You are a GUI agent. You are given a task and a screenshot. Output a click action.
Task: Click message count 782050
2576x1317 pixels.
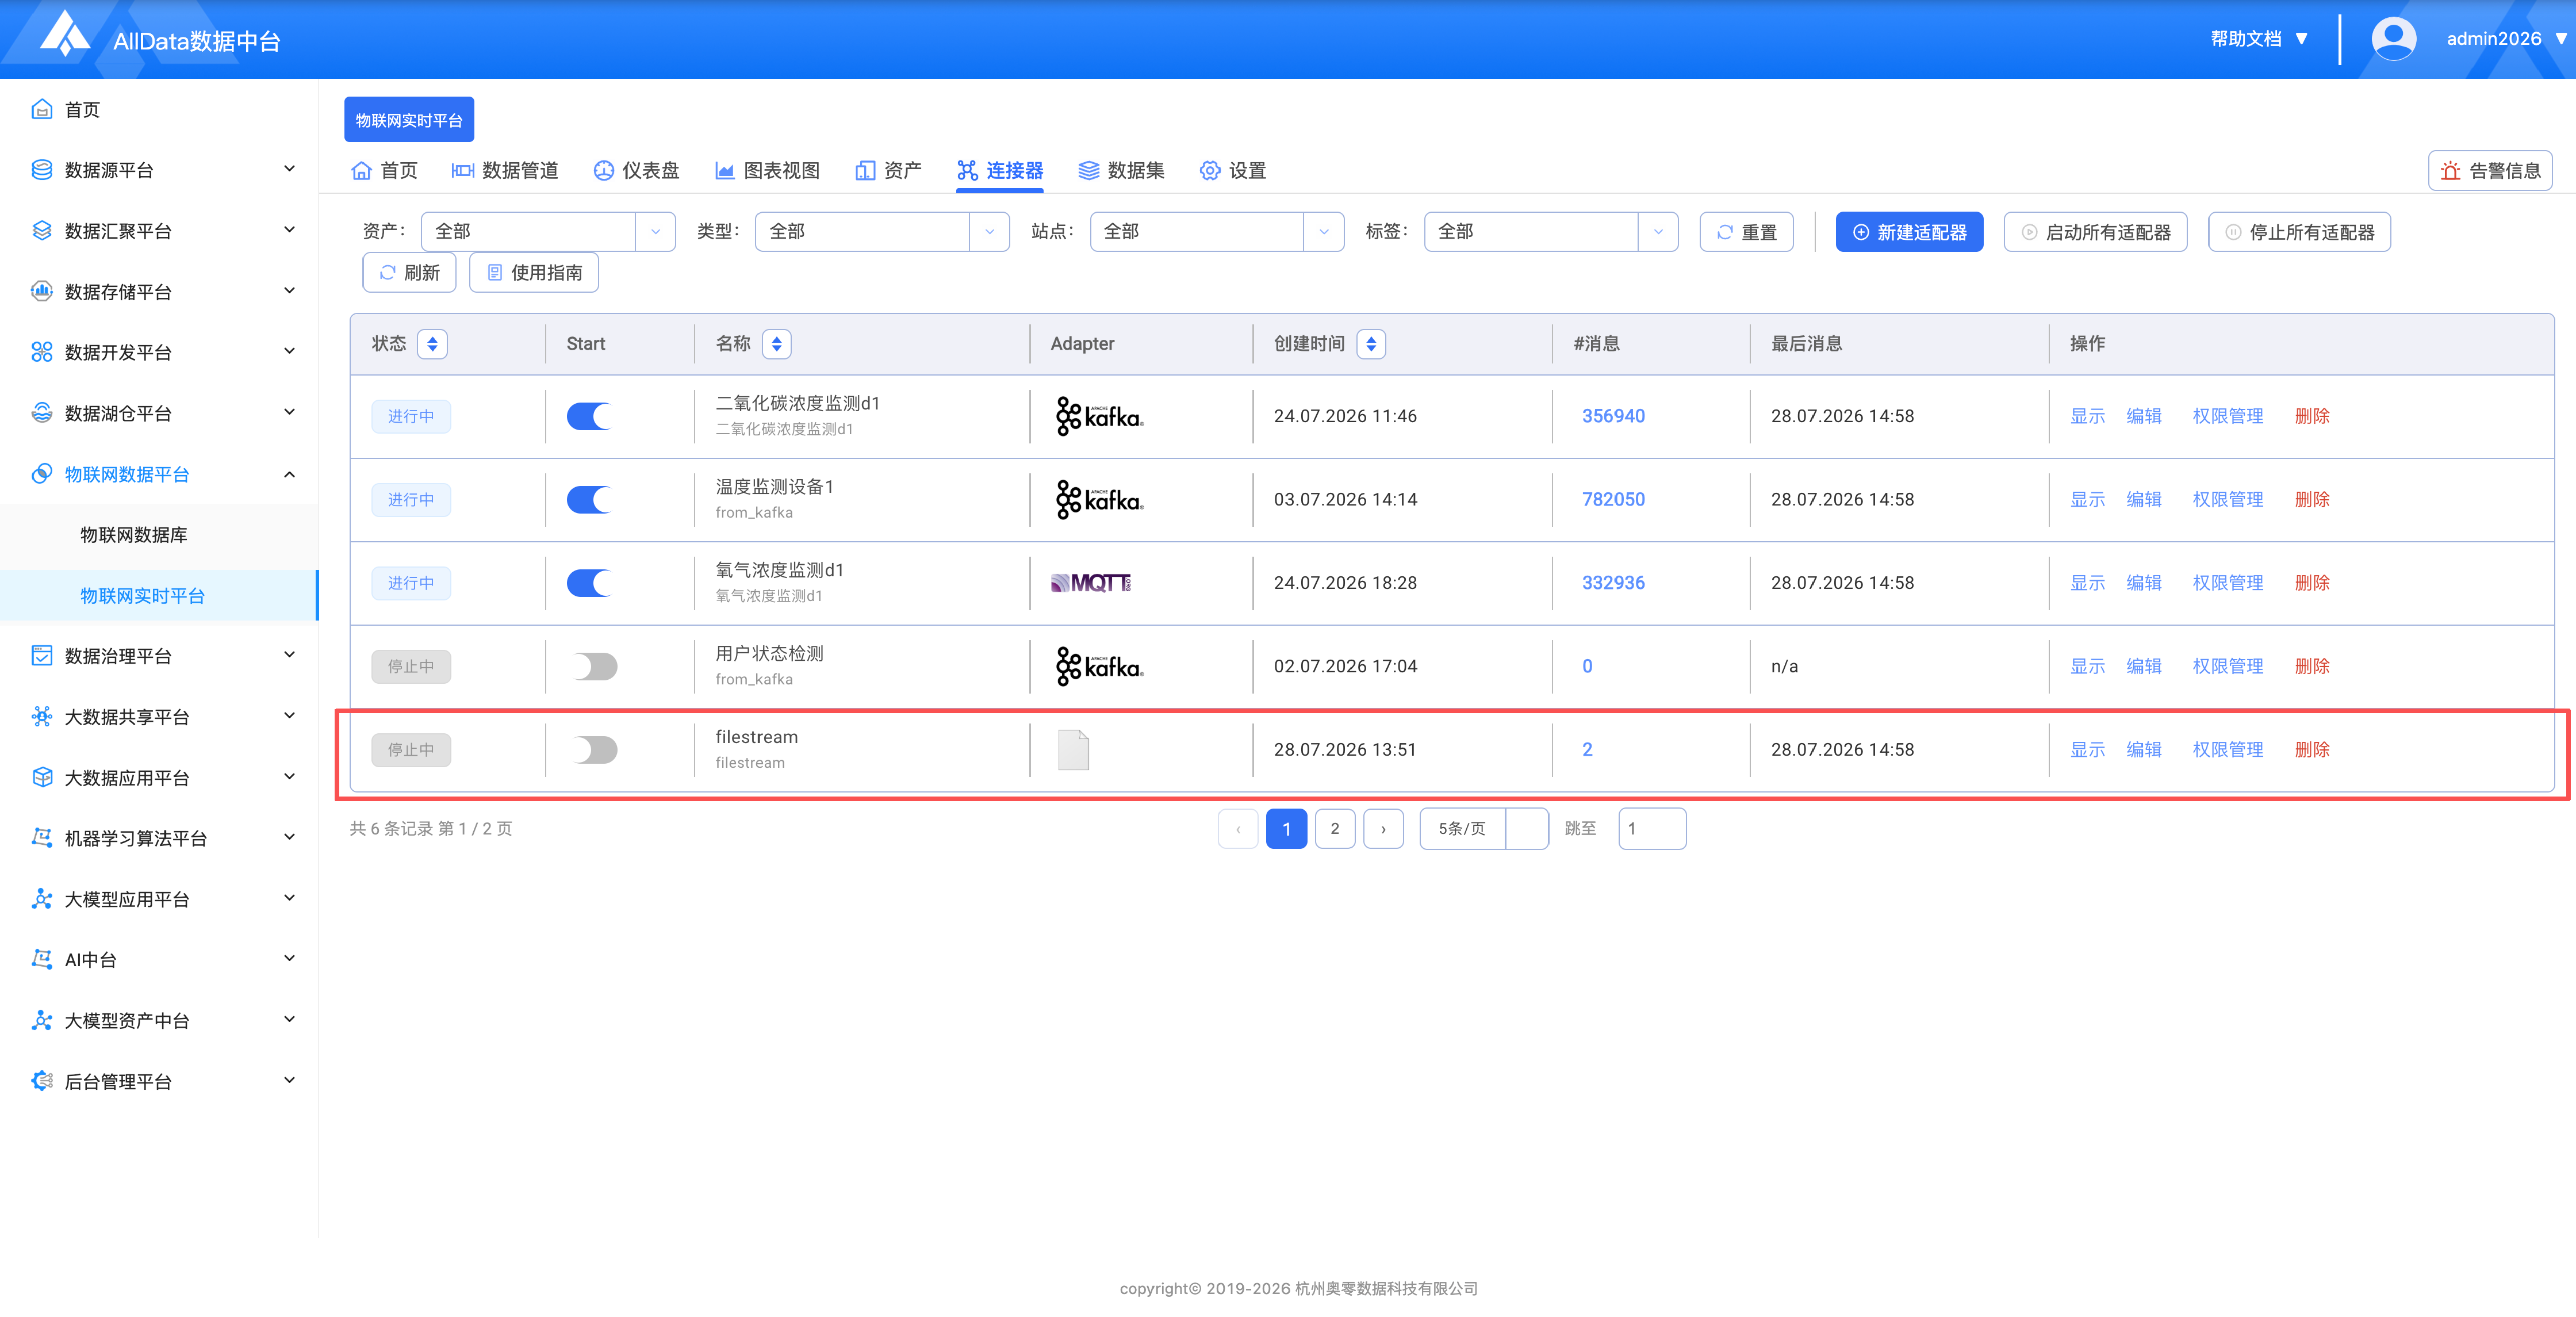click(x=1613, y=499)
